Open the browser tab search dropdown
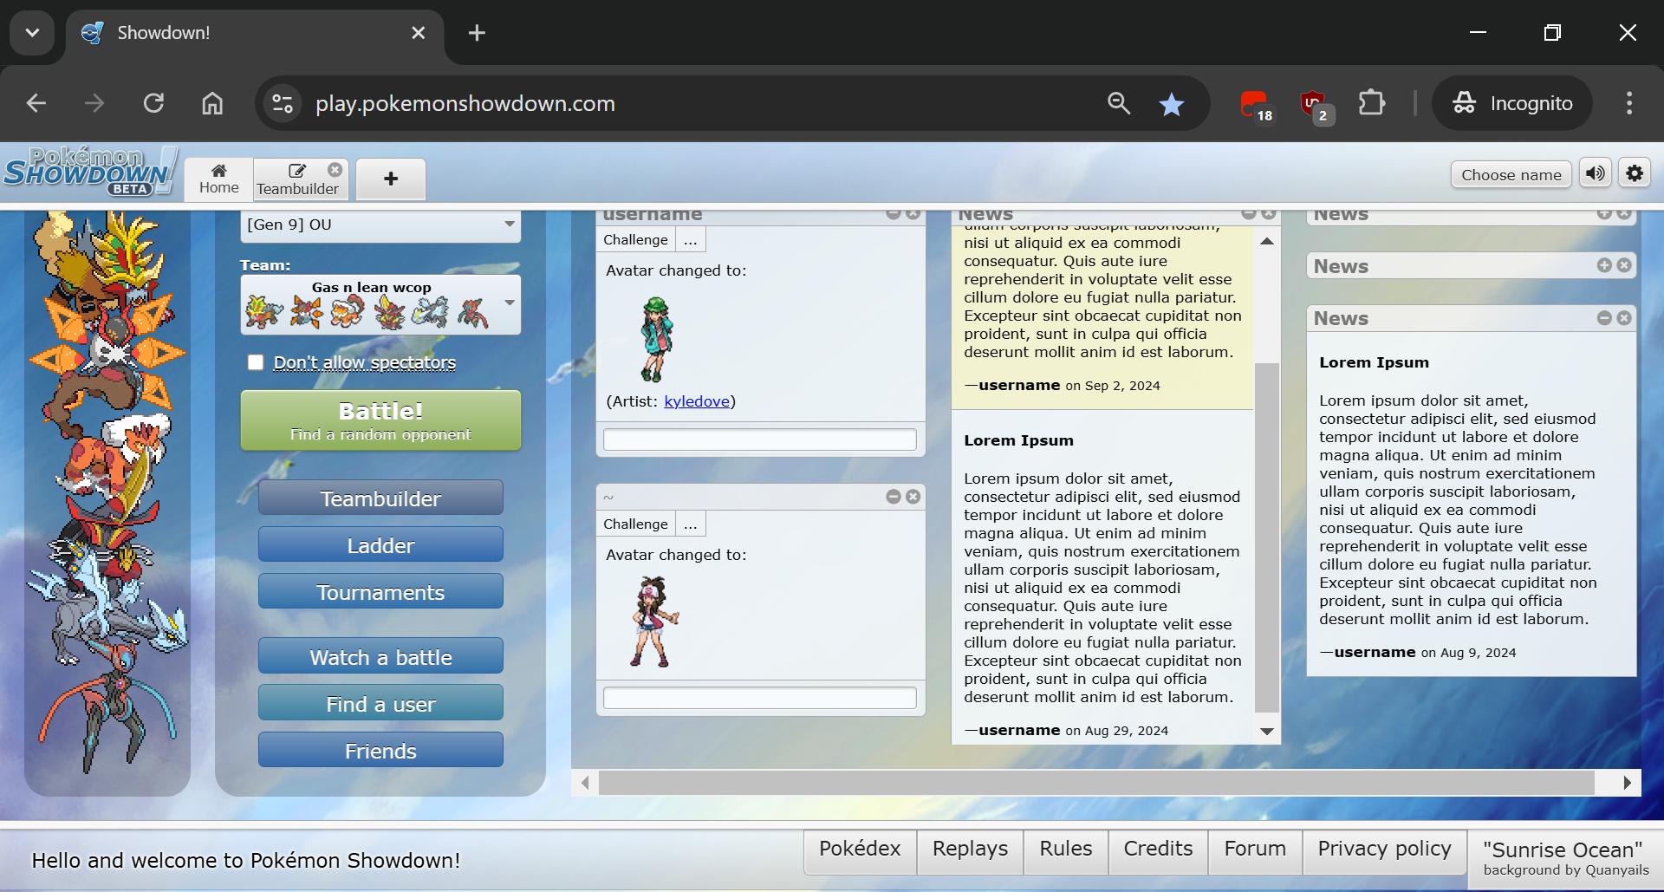 pos(32,33)
